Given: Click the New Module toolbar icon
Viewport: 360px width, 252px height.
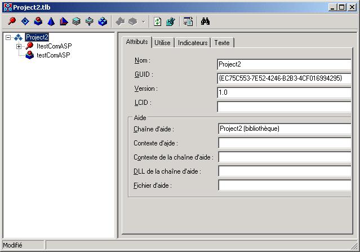Looking at the screenshot, I should 103,22.
